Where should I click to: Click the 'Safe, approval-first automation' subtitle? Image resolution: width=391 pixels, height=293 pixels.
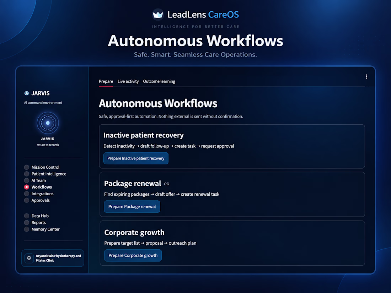tap(171, 116)
